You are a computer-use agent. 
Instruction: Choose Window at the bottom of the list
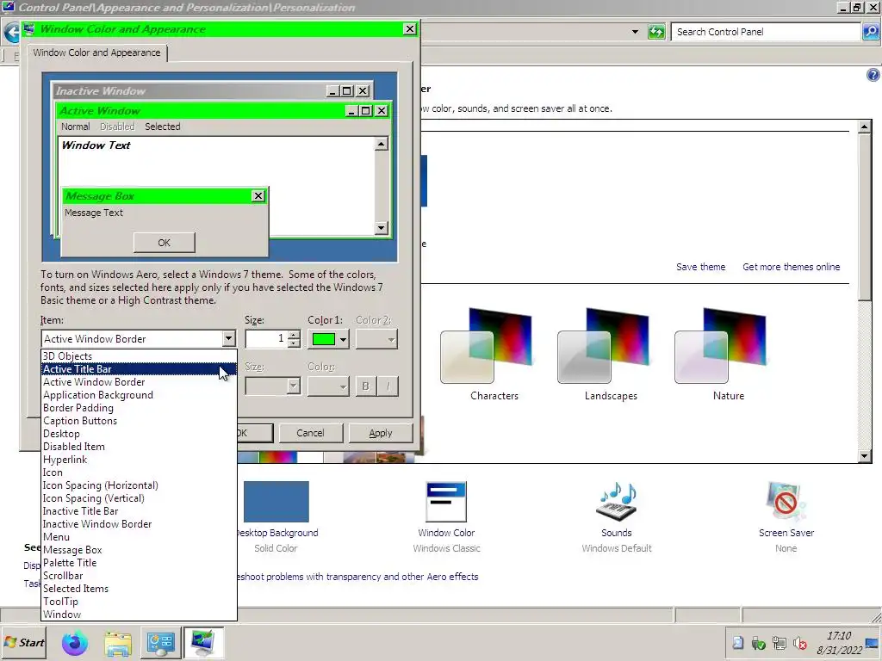(139, 615)
